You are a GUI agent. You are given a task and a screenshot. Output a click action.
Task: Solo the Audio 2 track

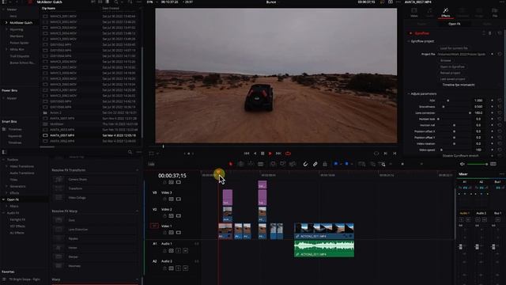[x=179, y=268]
